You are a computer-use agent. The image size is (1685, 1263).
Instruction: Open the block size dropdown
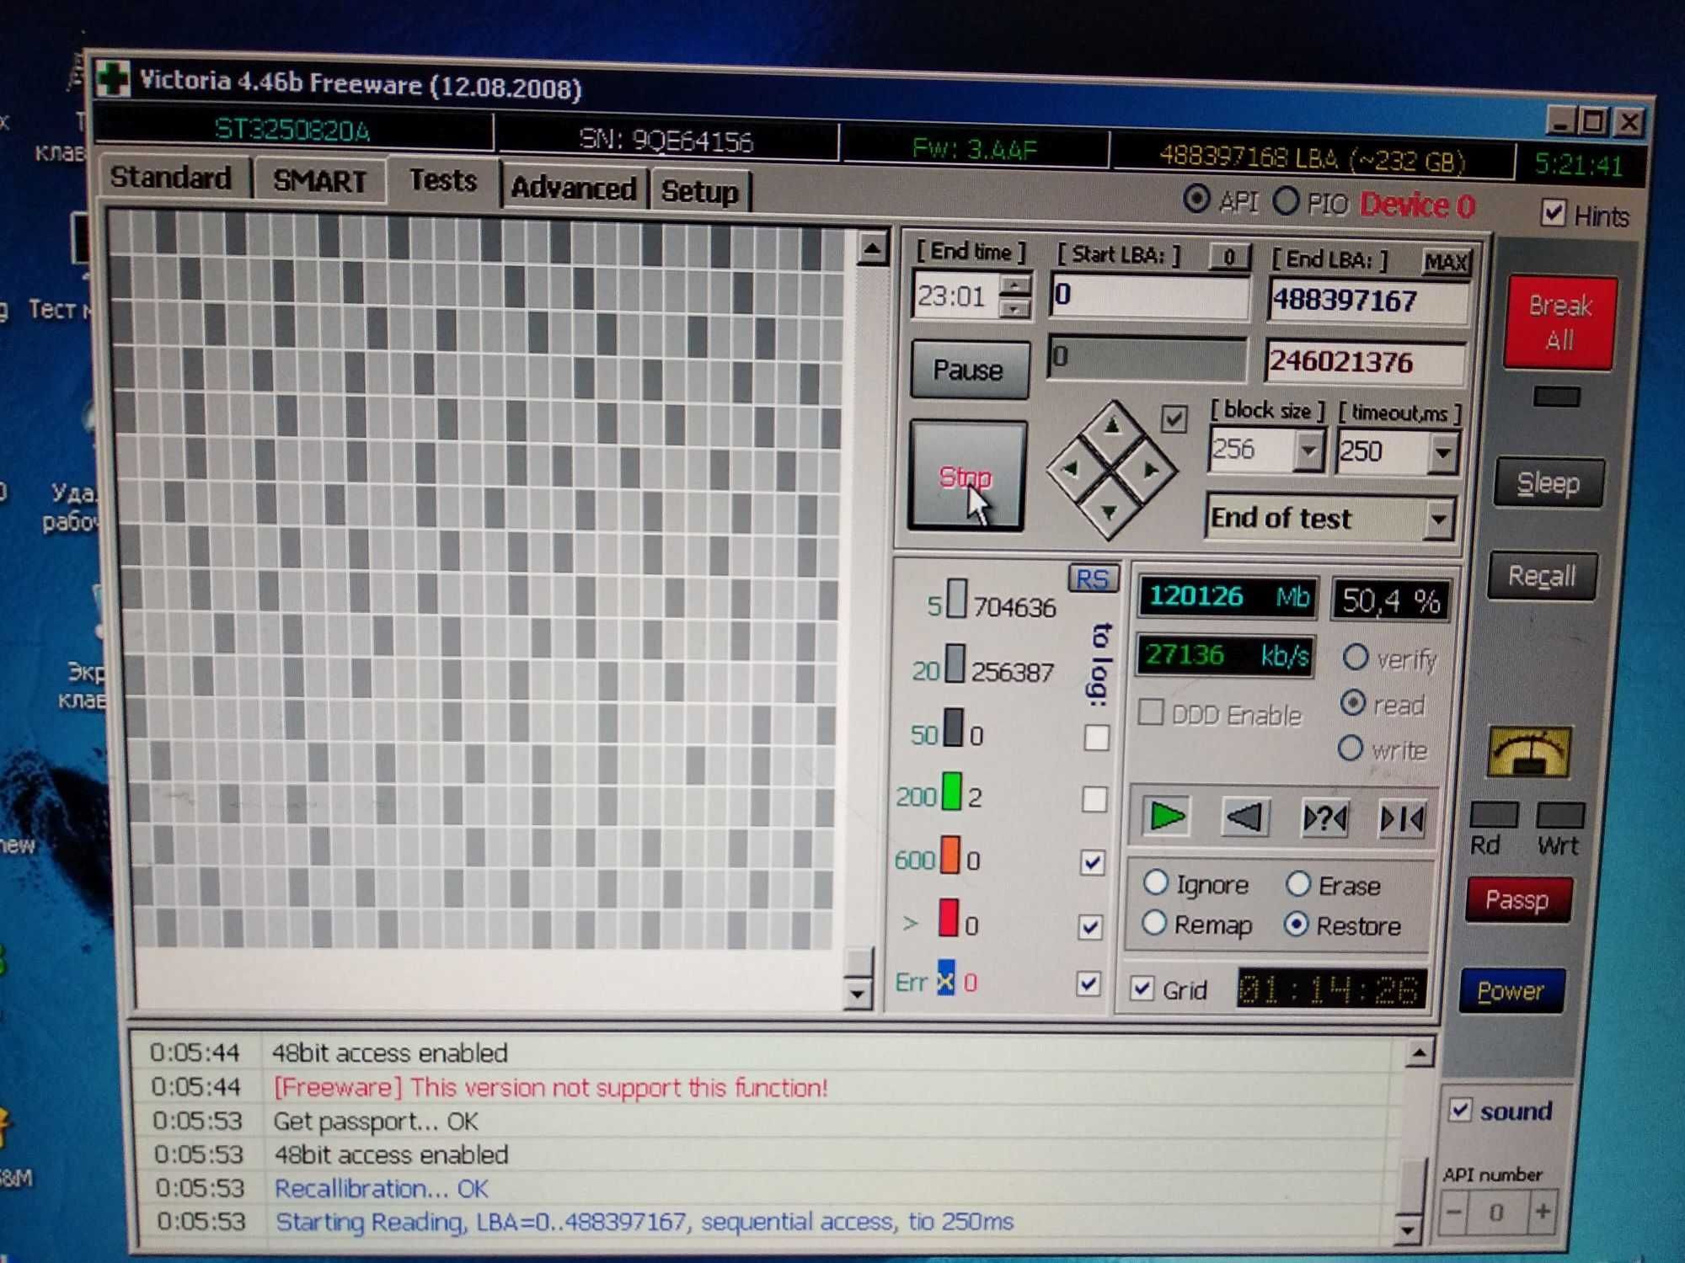click(x=1308, y=451)
